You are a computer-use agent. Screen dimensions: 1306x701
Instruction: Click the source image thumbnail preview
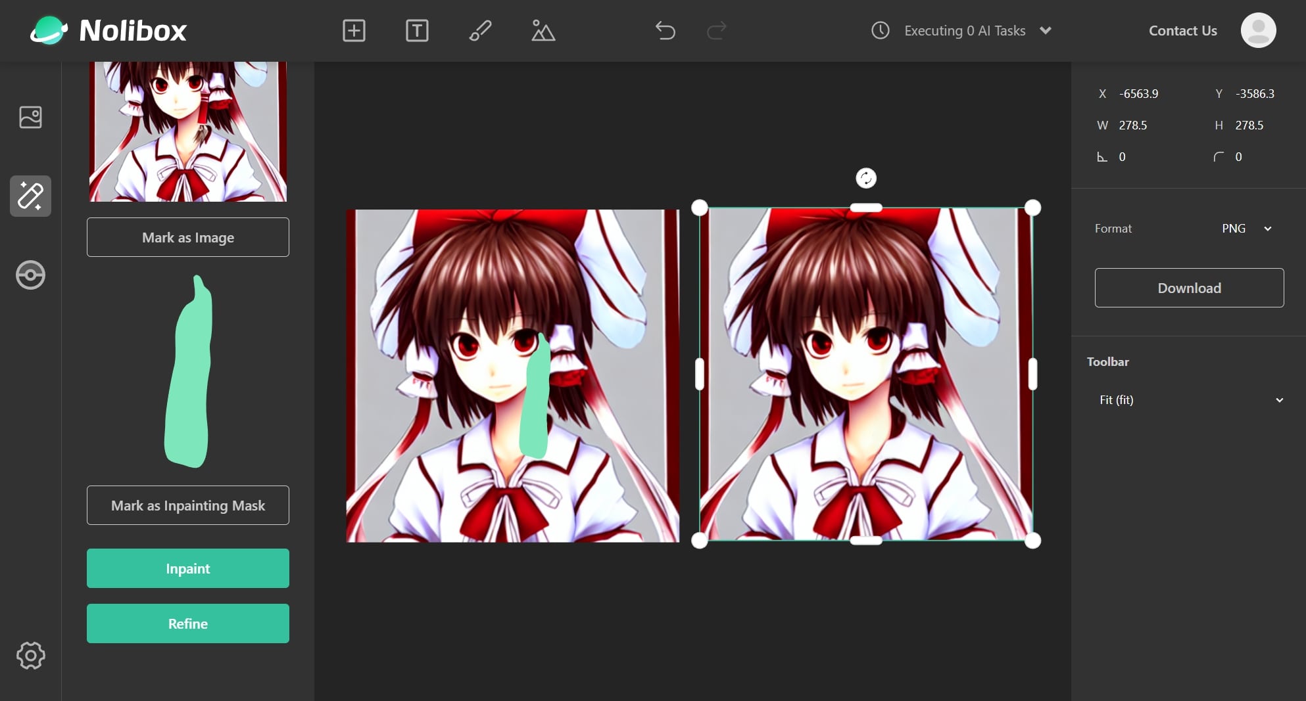[x=188, y=131]
